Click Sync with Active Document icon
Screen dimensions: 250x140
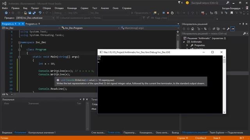click(x=205, y=29)
